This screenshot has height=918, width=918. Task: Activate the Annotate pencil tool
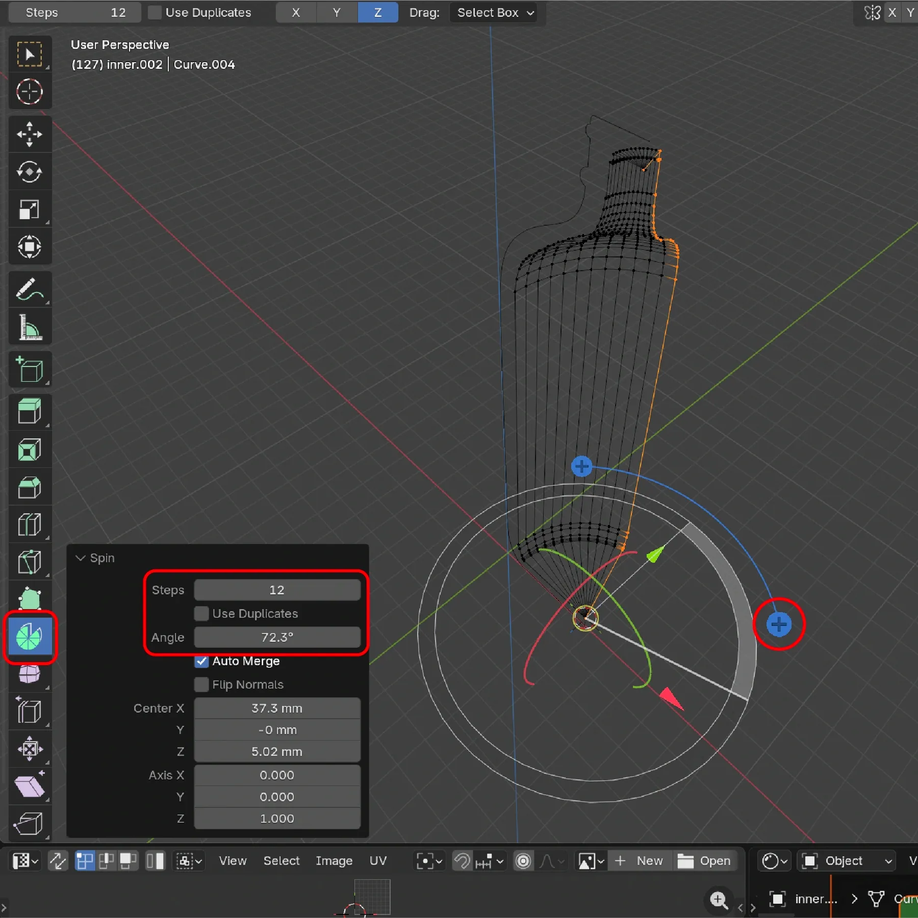tap(30, 289)
